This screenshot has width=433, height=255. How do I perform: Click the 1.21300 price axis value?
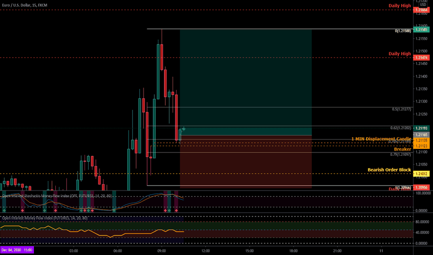pos(421,102)
